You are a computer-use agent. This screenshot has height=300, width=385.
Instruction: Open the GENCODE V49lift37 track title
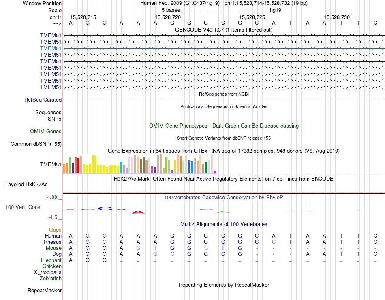point(223,30)
